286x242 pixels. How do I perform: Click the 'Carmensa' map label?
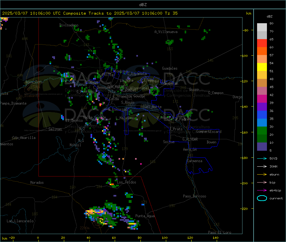194,161
